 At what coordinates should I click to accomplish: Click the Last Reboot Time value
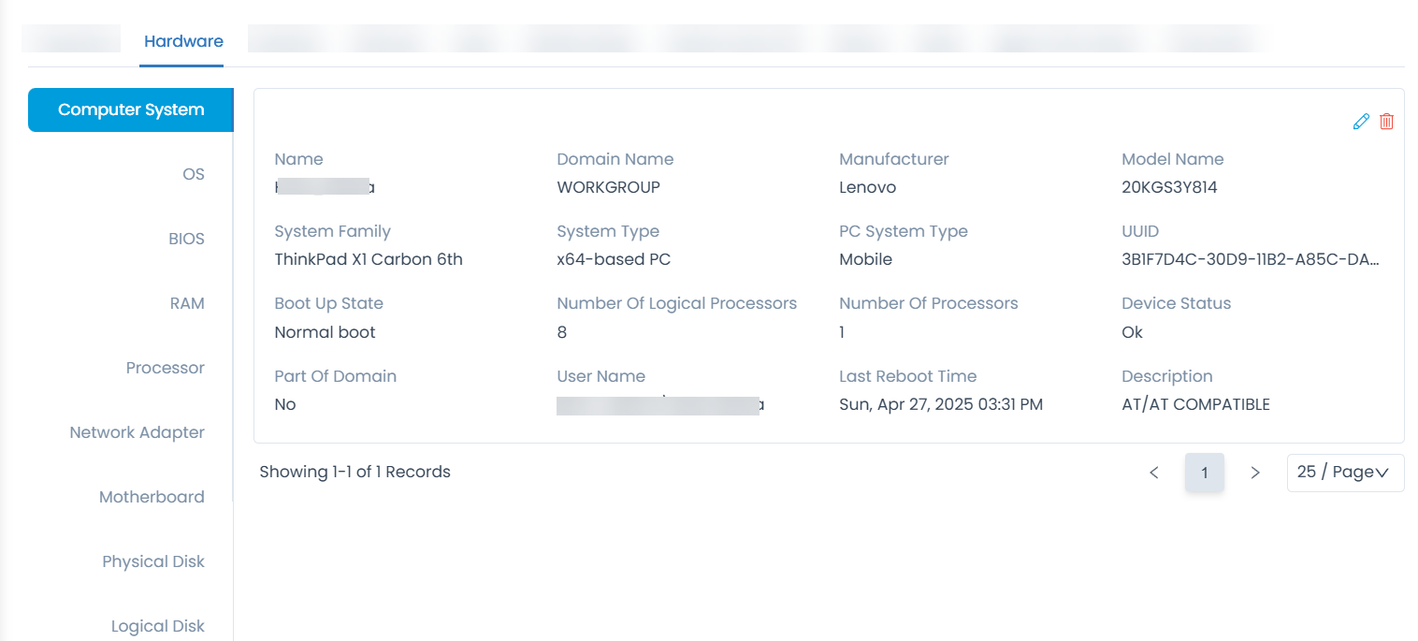(x=941, y=404)
